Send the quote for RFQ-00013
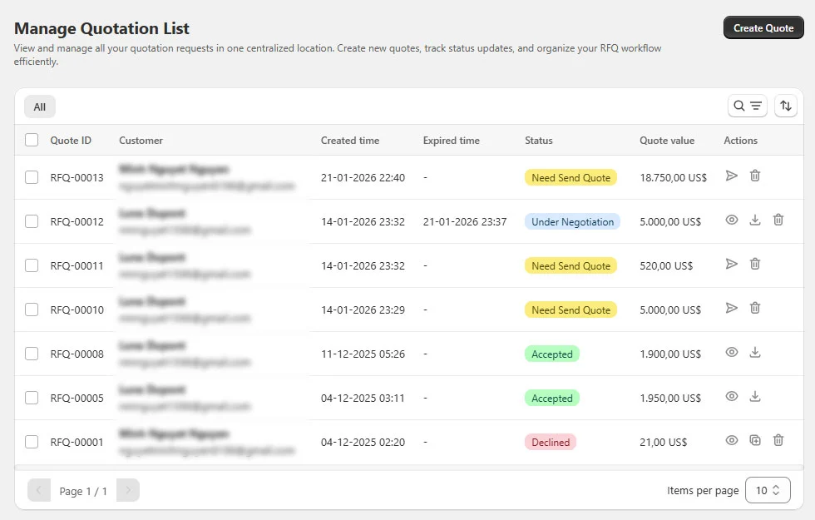 click(x=732, y=176)
